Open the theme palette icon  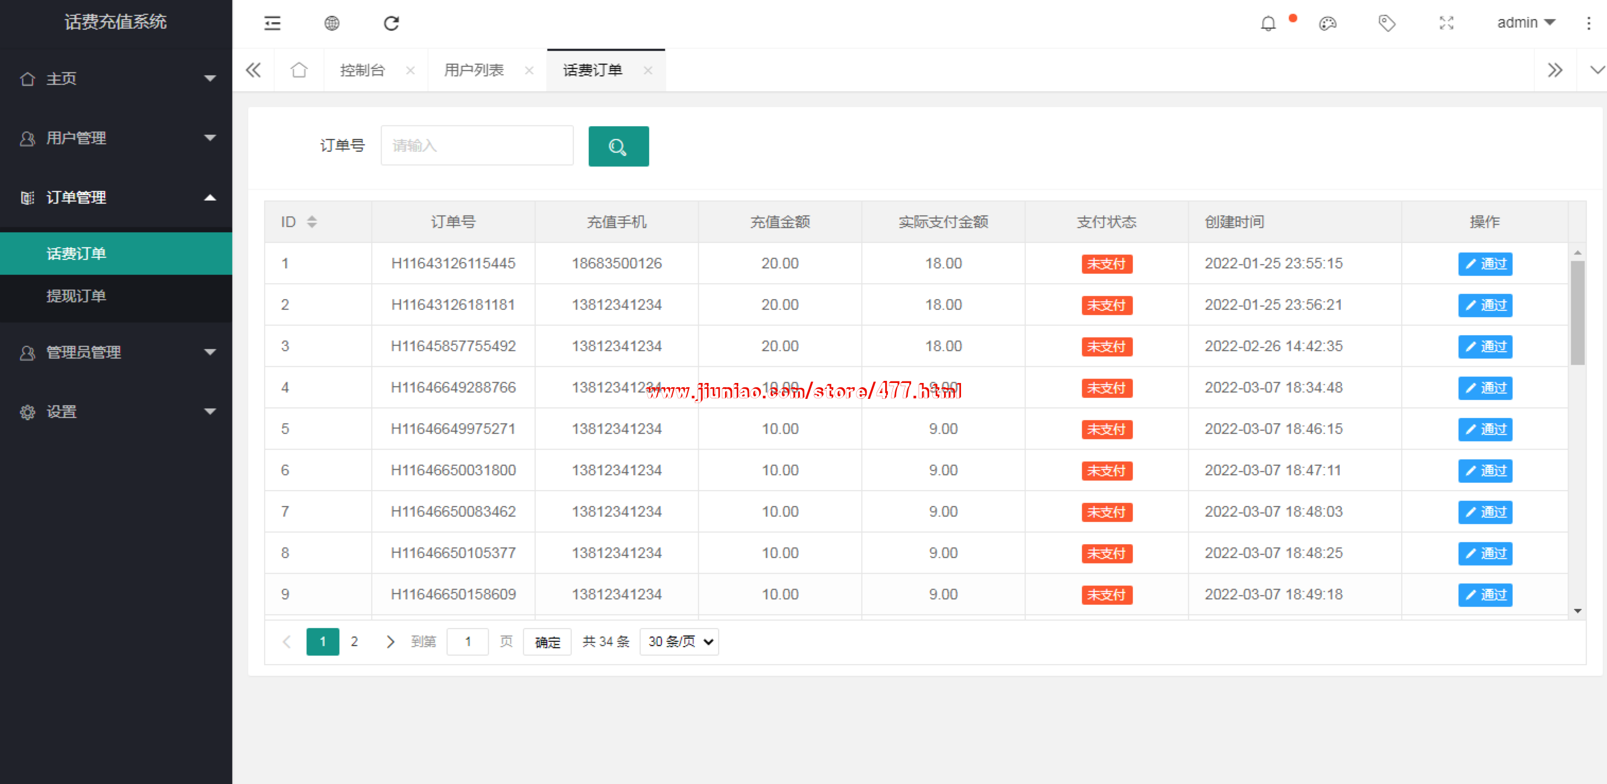[x=1327, y=24]
